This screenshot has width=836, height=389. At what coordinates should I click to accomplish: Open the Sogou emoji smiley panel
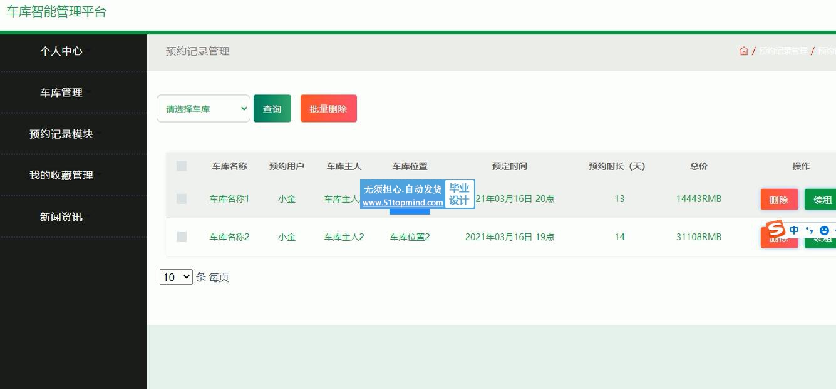tap(824, 230)
